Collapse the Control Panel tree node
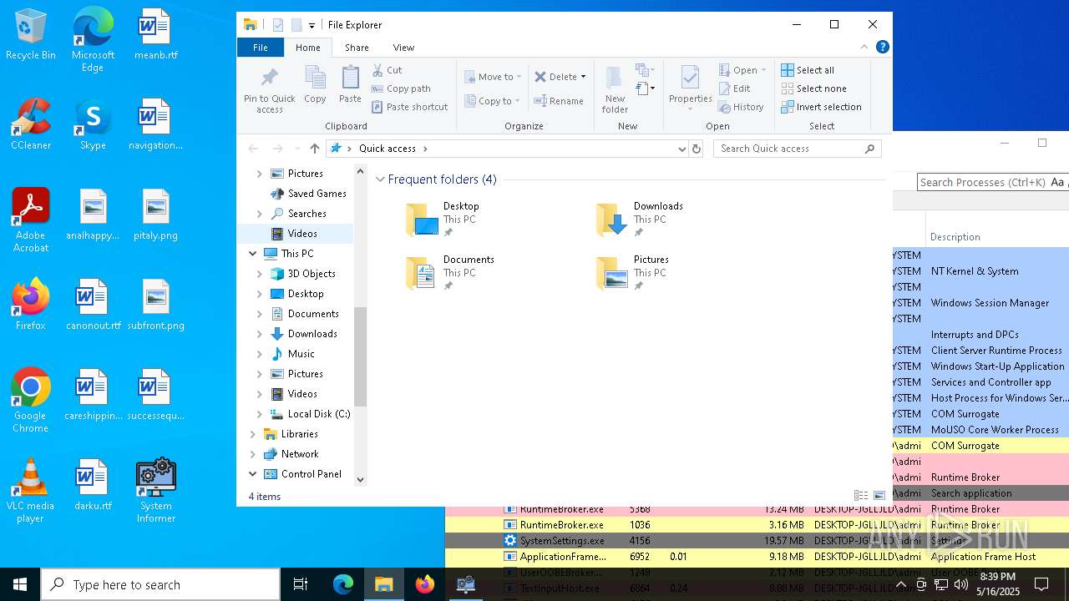 pyautogui.click(x=253, y=474)
